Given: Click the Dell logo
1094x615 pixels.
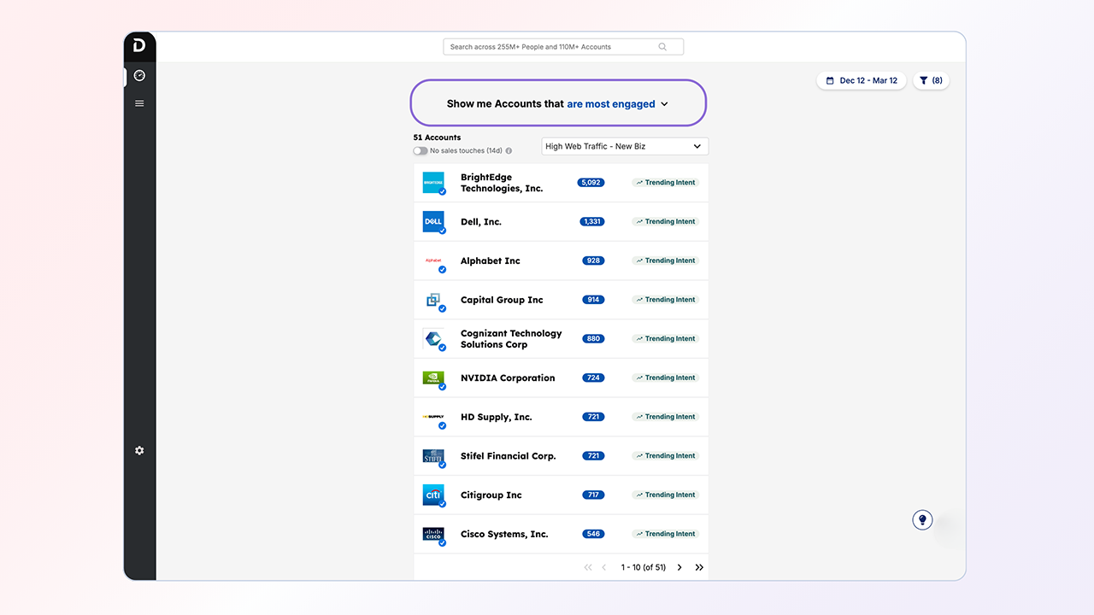Looking at the screenshot, I should [x=433, y=221].
